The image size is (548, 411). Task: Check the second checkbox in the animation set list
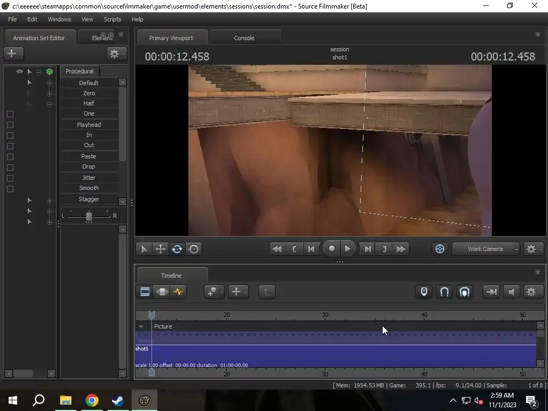(x=10, y=124)
